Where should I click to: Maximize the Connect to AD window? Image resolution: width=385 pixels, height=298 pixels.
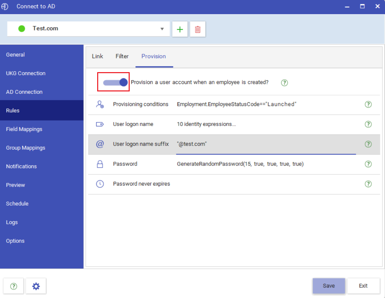click(362, 6)
